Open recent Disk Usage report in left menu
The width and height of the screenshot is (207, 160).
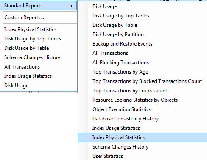(x=17, y=86)
